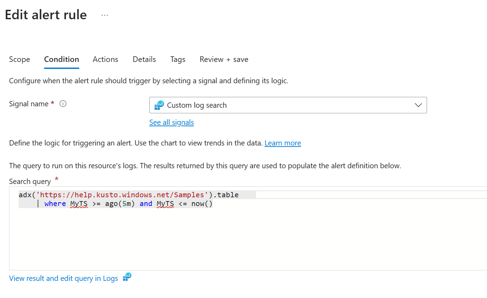The image size is (487, 298).
Task: Open the ellipsis next to Edit alert rule
Action: pos(104,15)
